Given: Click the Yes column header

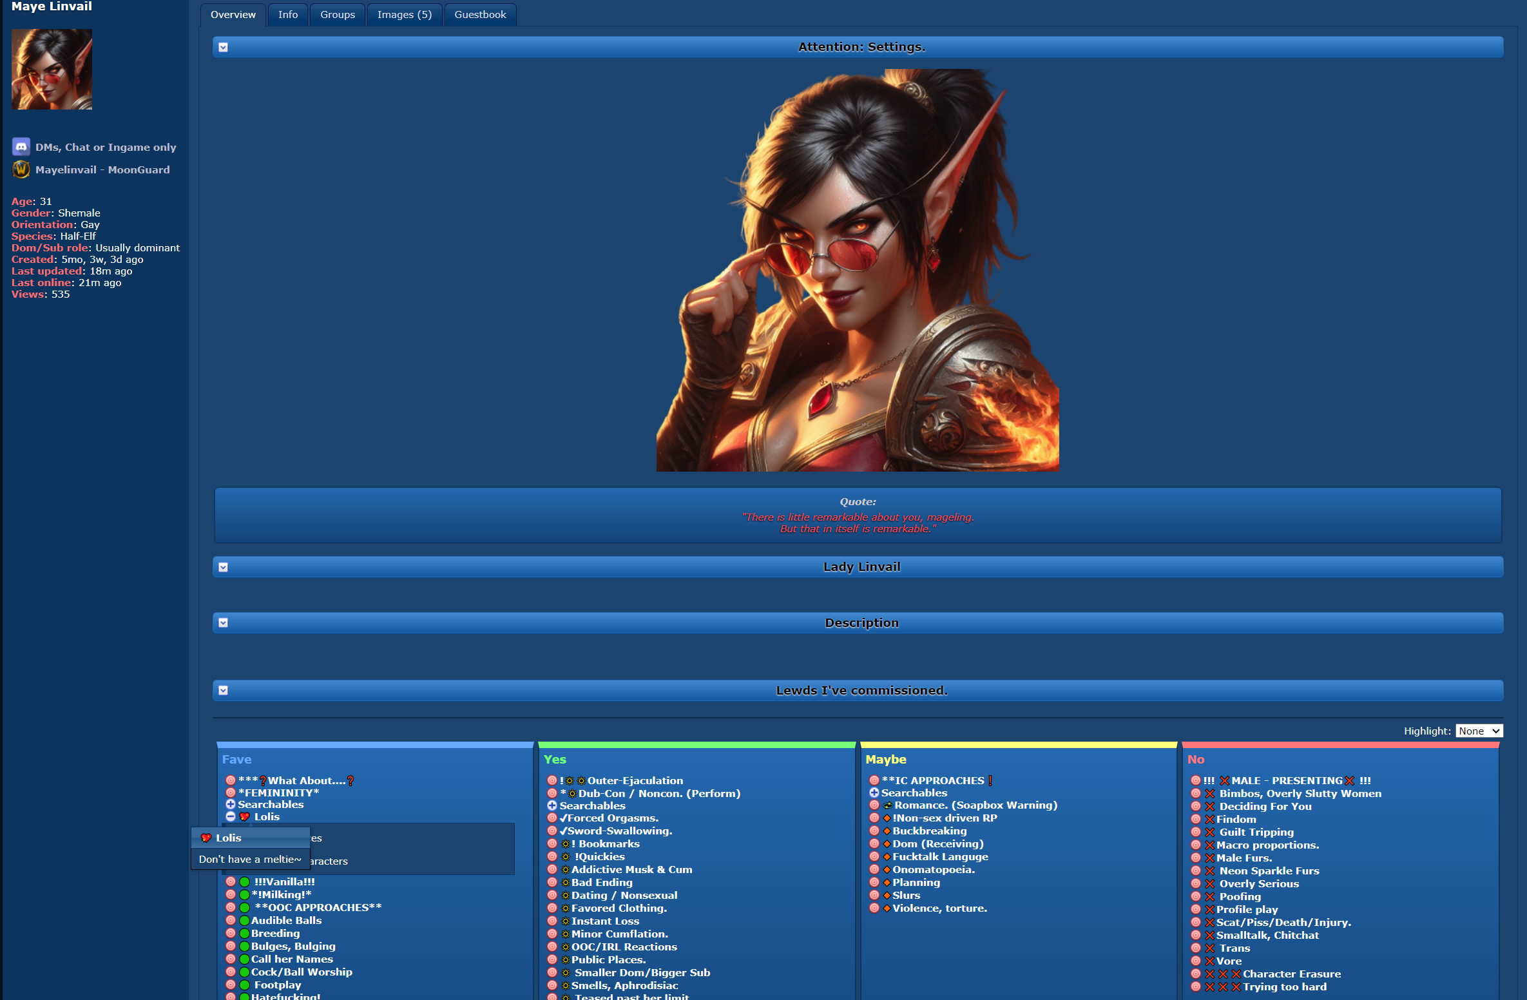Looking at the screenshot, I should [x=555, y=759].
